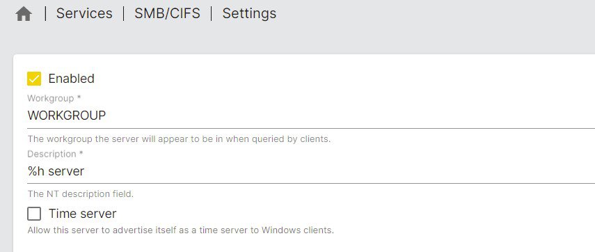Image resolution: width=595 pixels, height=252 pixels.
Task: Go to the Home dashboard icon
Action: (x=24, y=14)
